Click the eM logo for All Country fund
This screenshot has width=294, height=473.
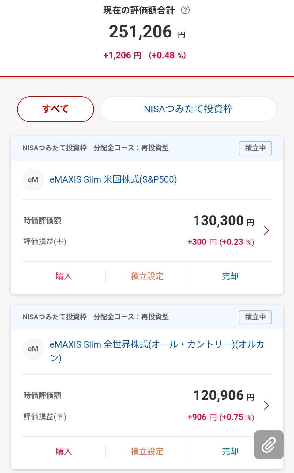point(33,349)
